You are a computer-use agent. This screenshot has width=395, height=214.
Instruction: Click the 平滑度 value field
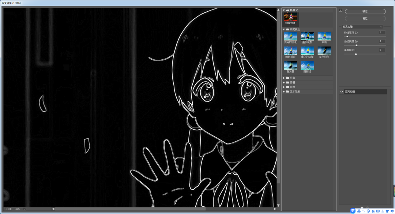point(382,50)
